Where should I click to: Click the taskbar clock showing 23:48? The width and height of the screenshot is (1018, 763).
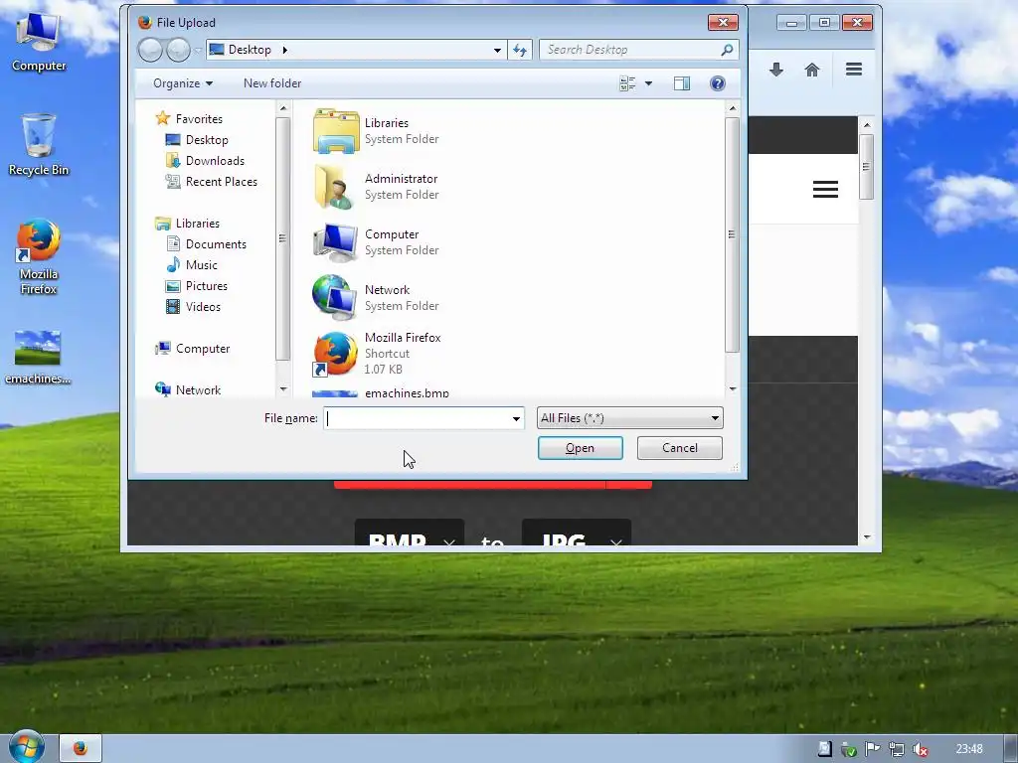coord(968,749)
